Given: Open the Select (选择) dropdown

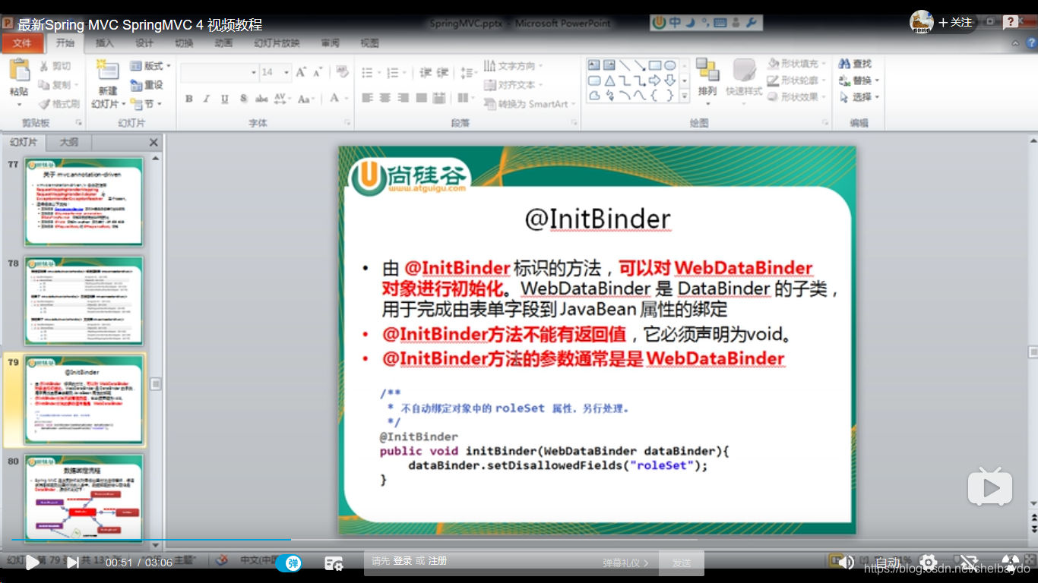Looking at the screenshot, I should [859, 97].
